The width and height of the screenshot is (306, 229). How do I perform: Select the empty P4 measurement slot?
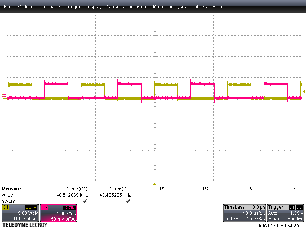pyautogui.click(x=210, y=189)
